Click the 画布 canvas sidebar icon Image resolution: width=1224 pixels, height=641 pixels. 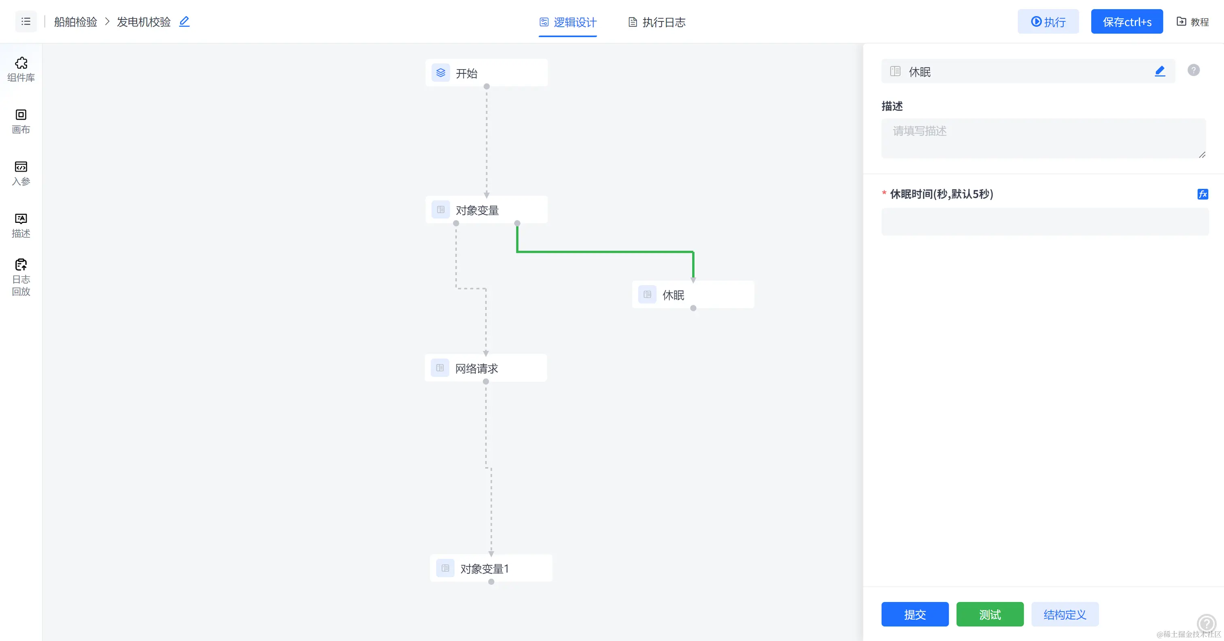(x=21, y=122)
